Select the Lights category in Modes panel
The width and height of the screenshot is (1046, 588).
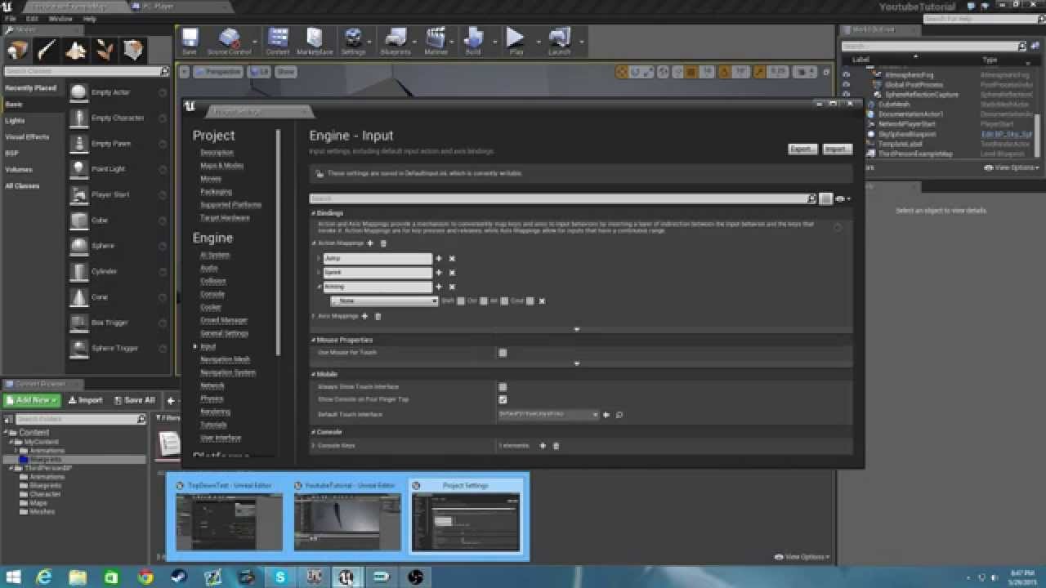click(15, 121)
